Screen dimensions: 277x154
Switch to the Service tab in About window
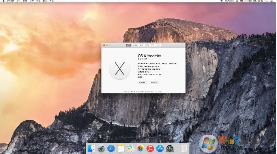(158, 45)
